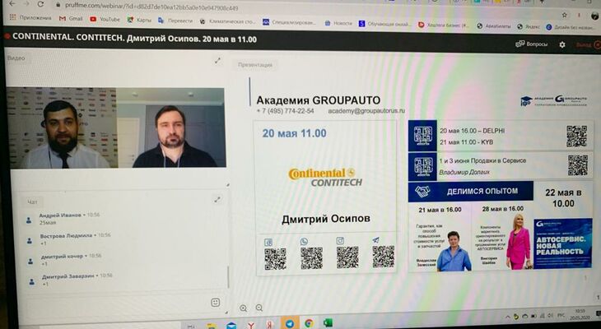Select the Видео panel tab
This screenshot has width=601, height=329.
point(16,58)
